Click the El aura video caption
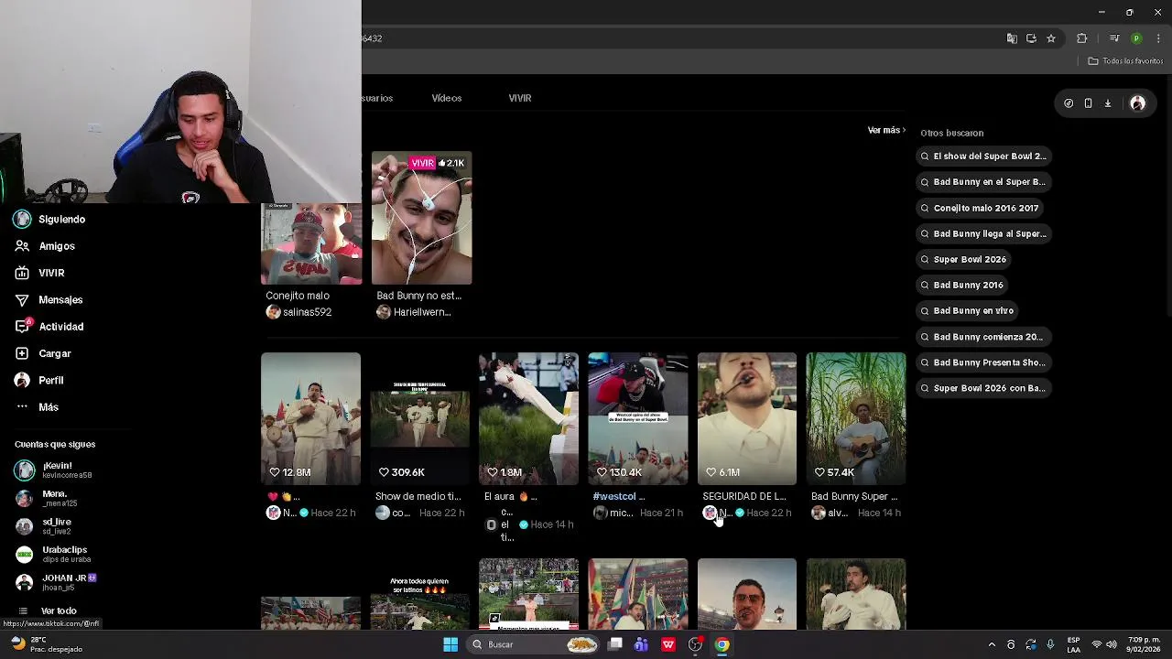 [511, 496]
